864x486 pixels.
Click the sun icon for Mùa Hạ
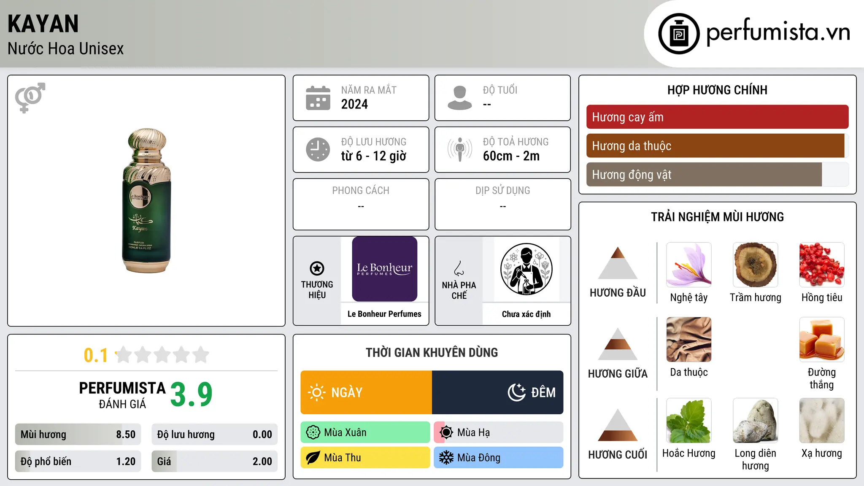(x=446, y=432)
